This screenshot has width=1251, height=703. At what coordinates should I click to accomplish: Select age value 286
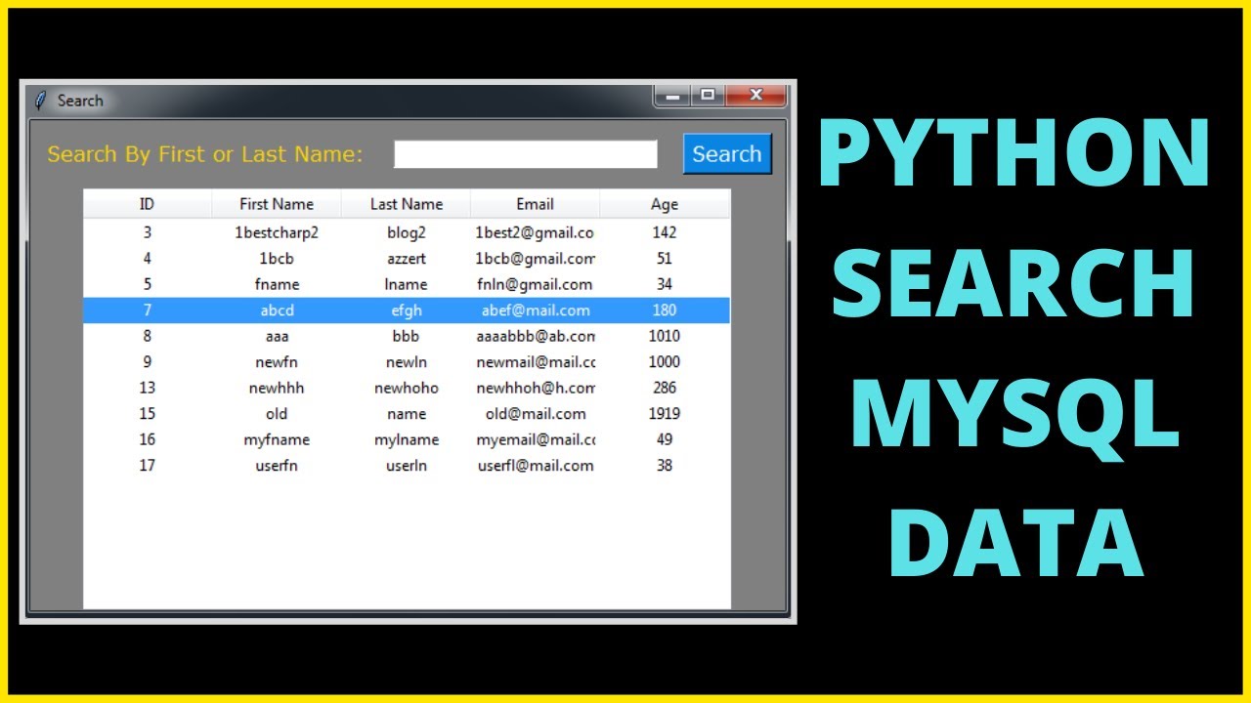(x=665, y=388)
